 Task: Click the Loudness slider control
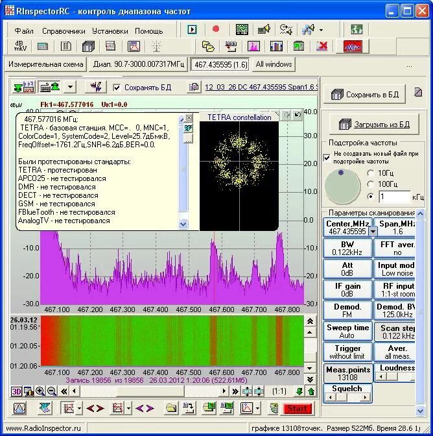pos(395,376)
